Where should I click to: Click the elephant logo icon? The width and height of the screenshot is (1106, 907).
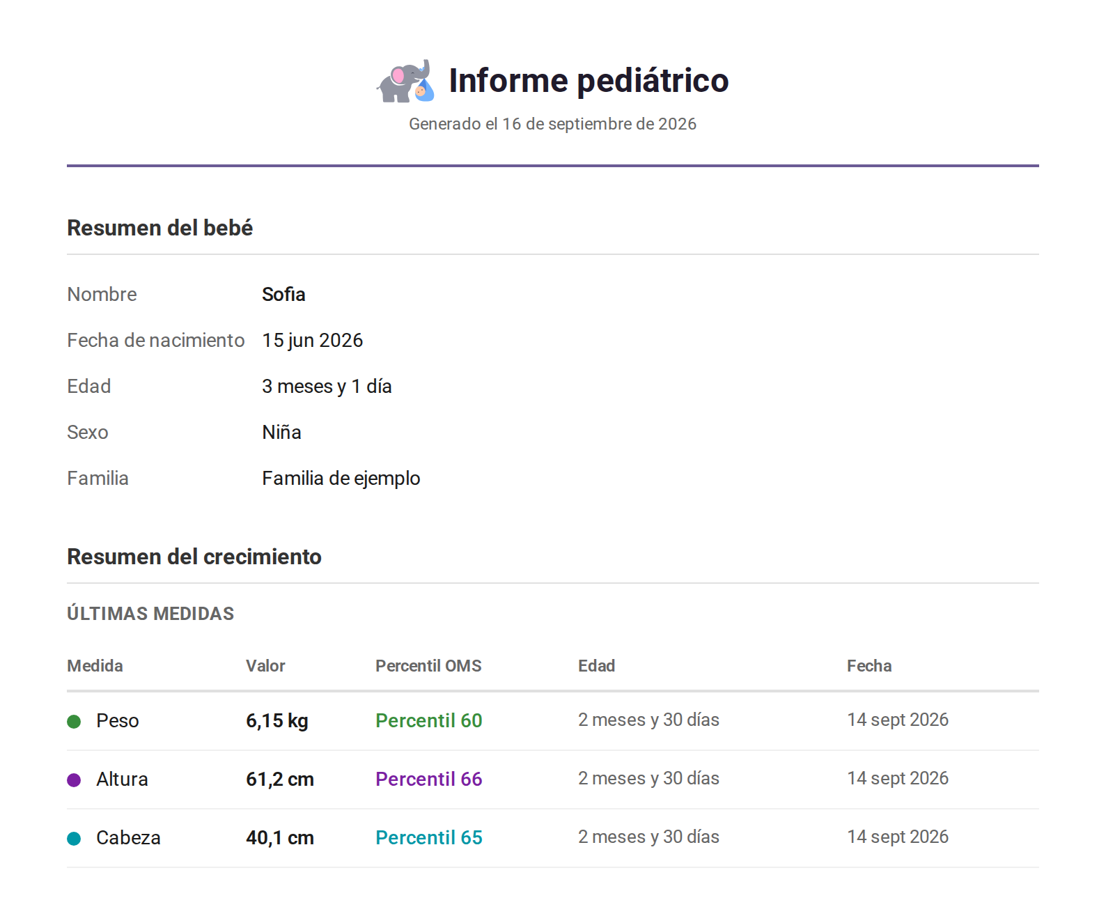click(406, 81)
